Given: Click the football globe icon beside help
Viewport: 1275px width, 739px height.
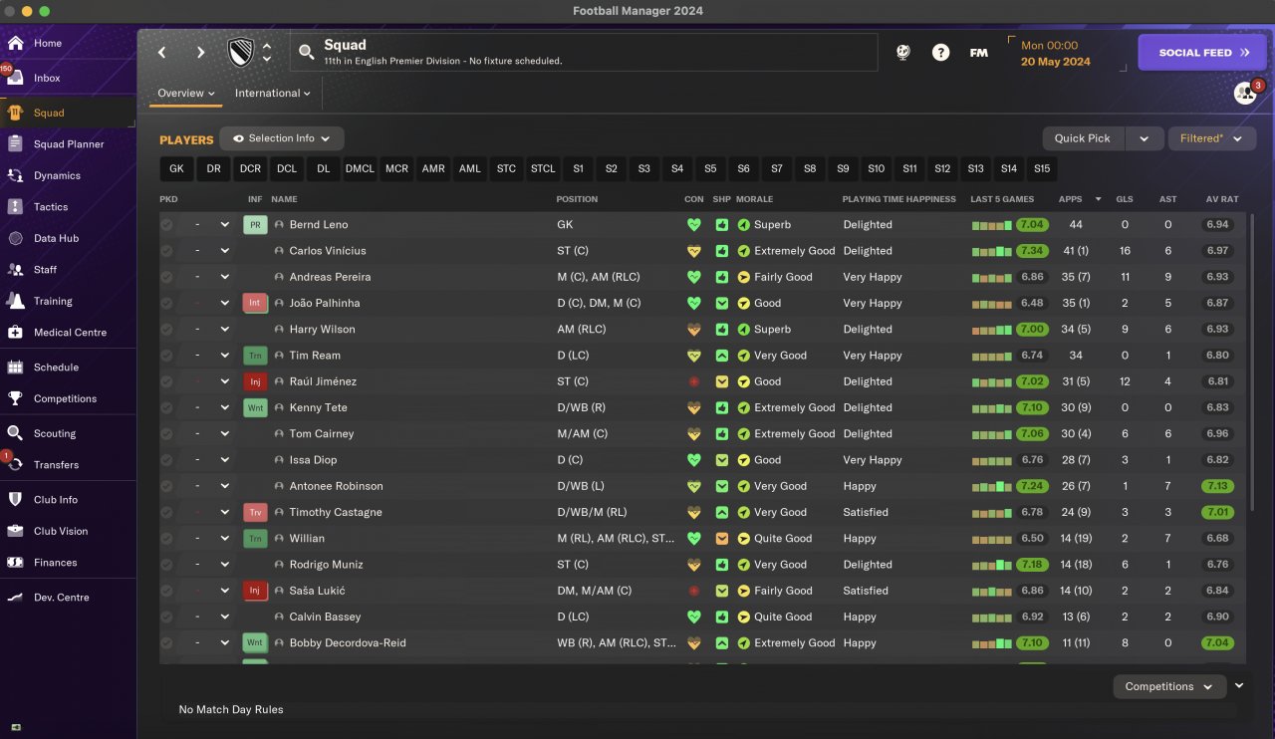Looking at the screenshot, I should pos(902,53).
